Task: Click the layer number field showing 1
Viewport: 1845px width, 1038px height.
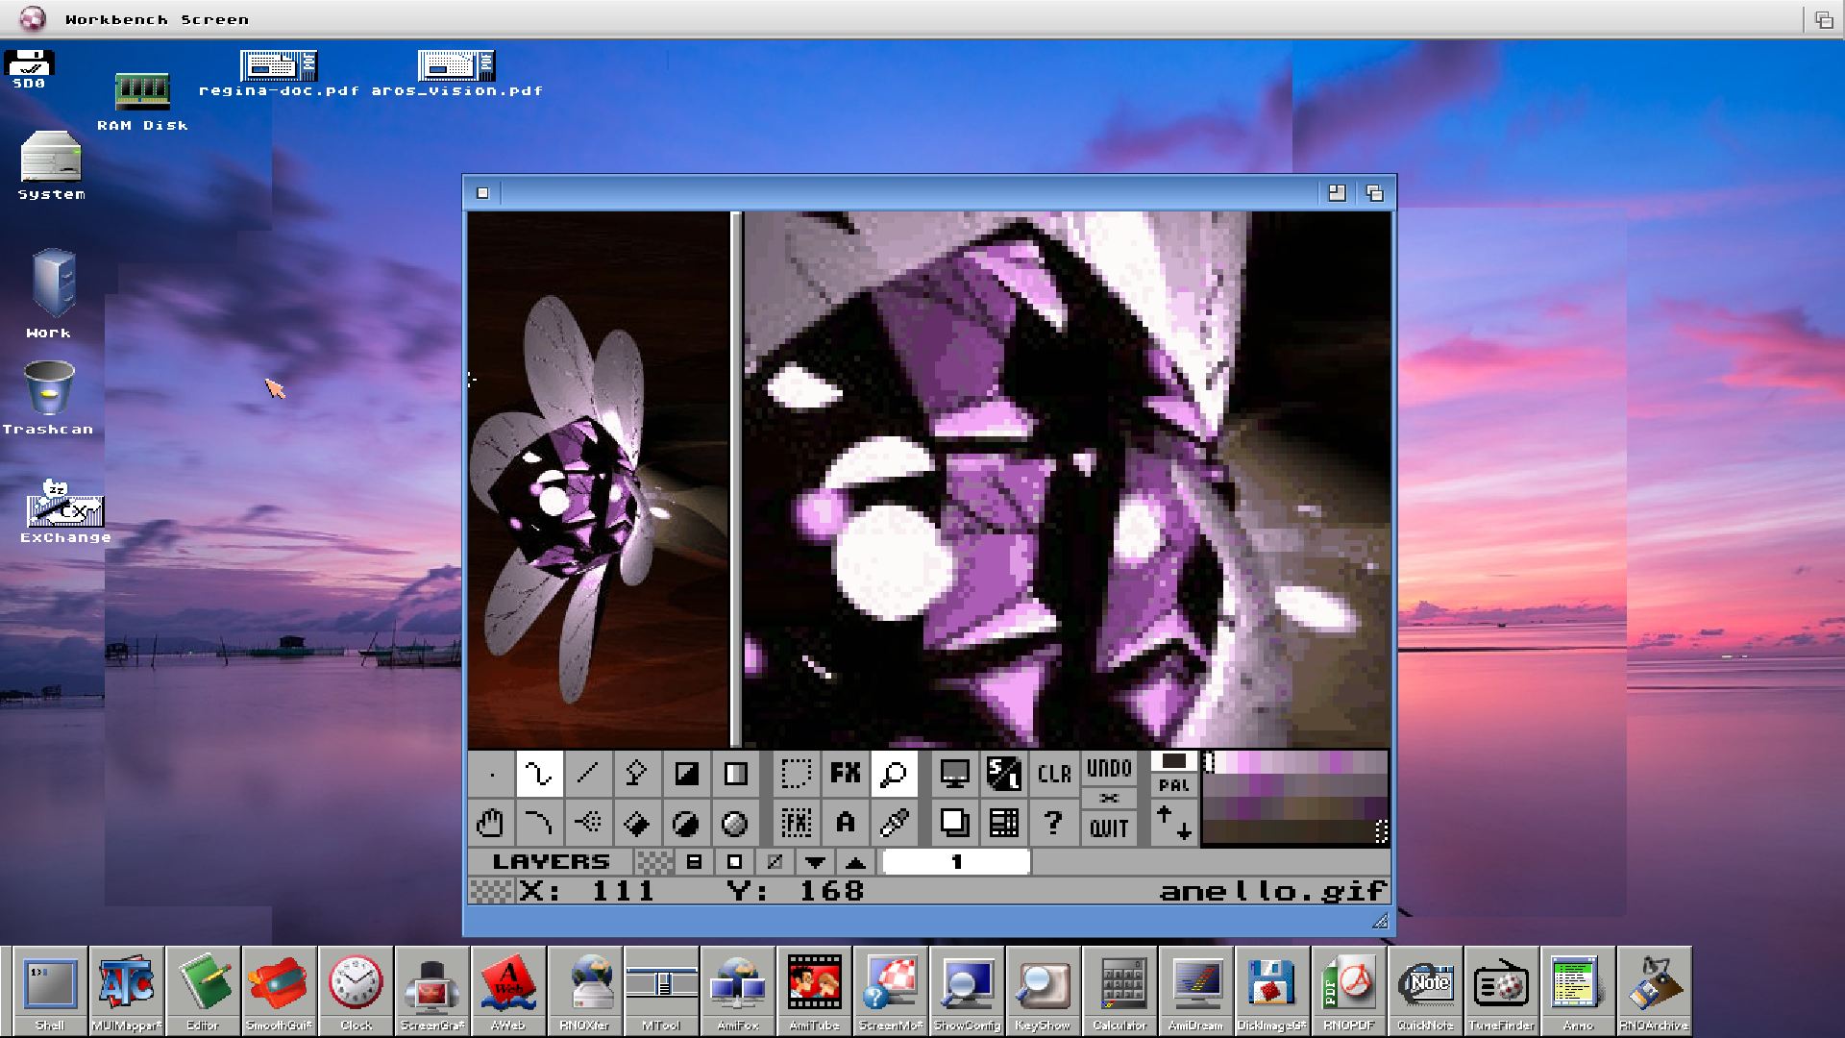Action: tap(956, 862)
